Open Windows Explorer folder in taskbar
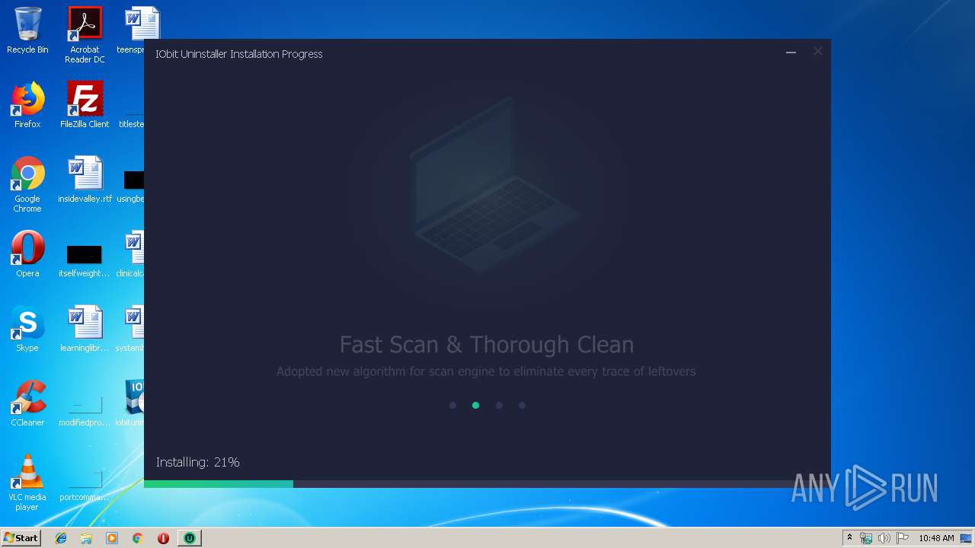The width and height of the screenshot is (975, 548). pos(86,538)
